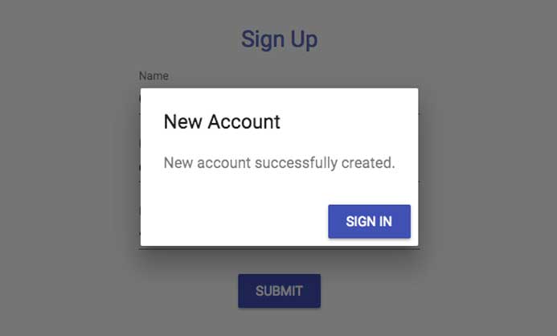This screenshot has width=557, height=336.
Task: Click the Name field label
Action: 154,76
